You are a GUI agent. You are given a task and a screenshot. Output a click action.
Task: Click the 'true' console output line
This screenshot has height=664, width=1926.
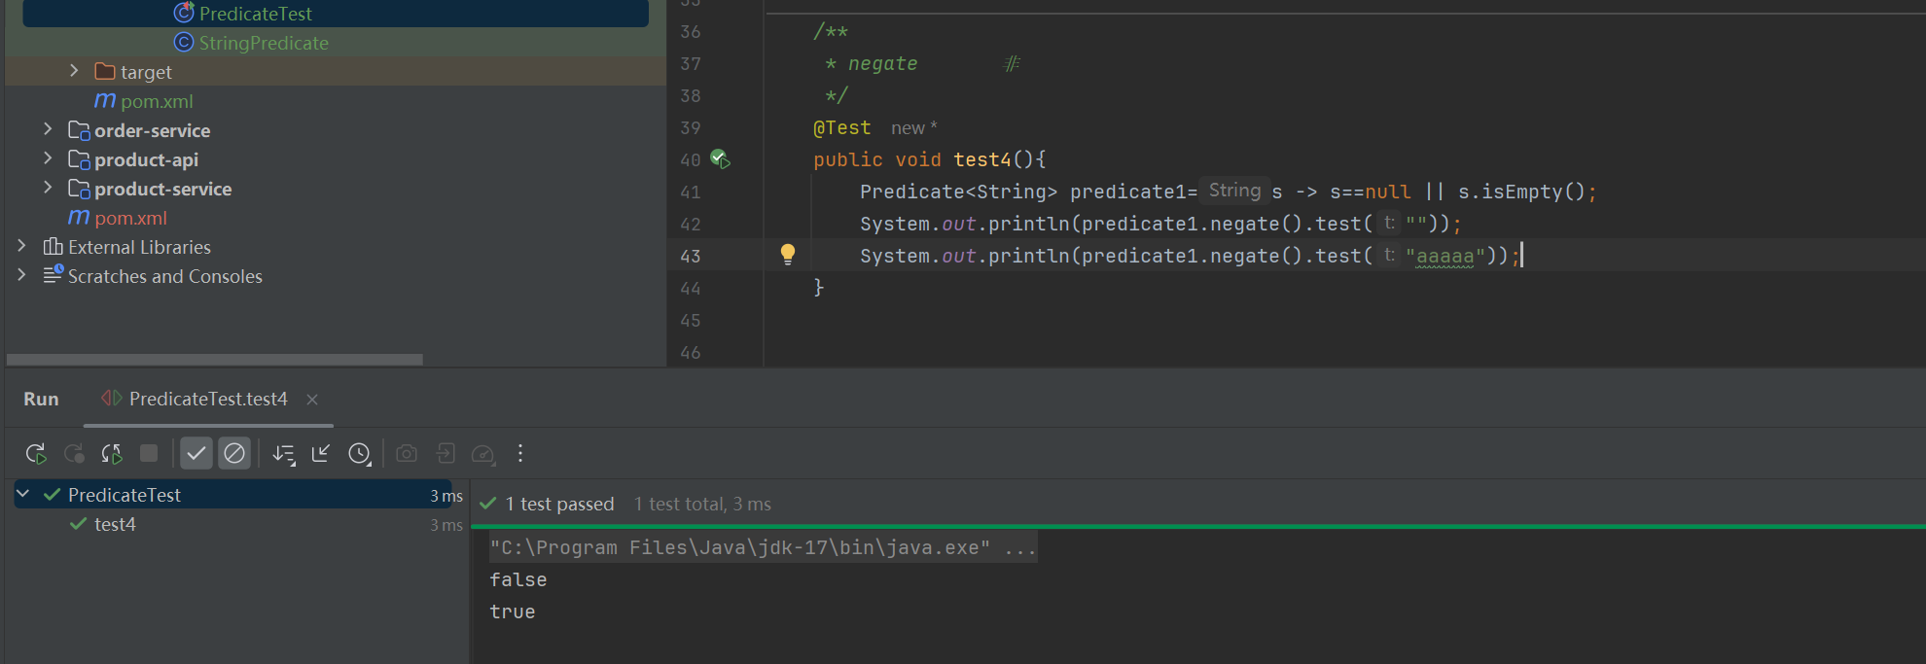coord(513,612)
